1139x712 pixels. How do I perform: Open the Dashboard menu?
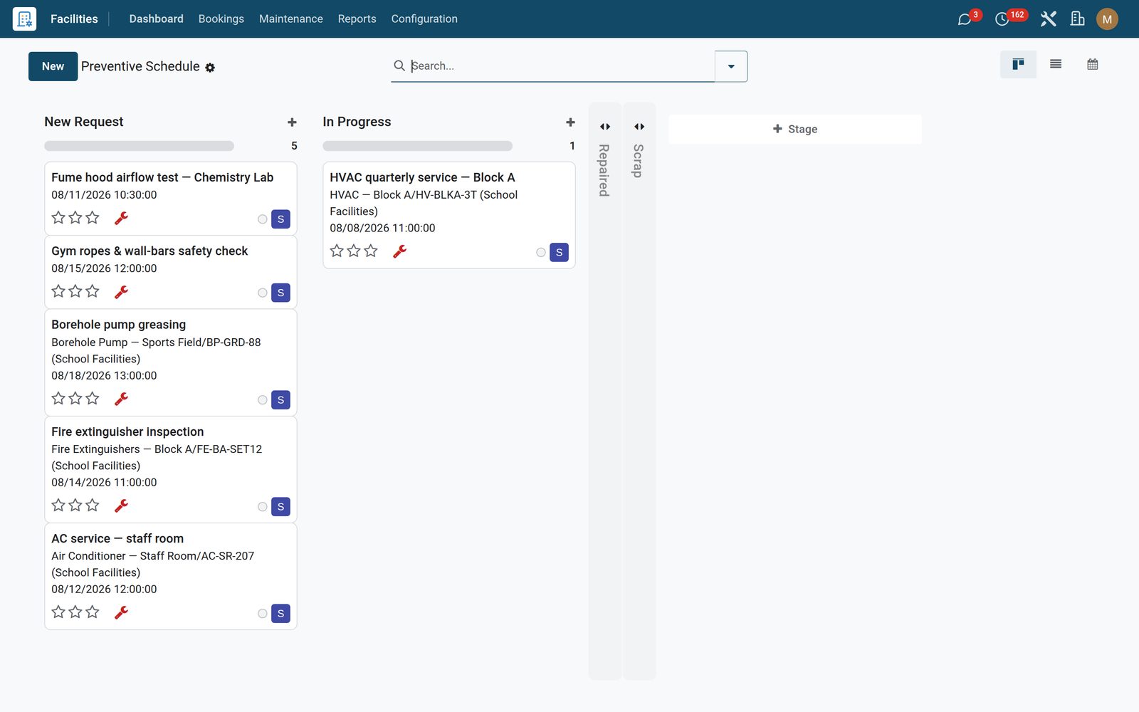pyautogui.click(x=156, y=19)
